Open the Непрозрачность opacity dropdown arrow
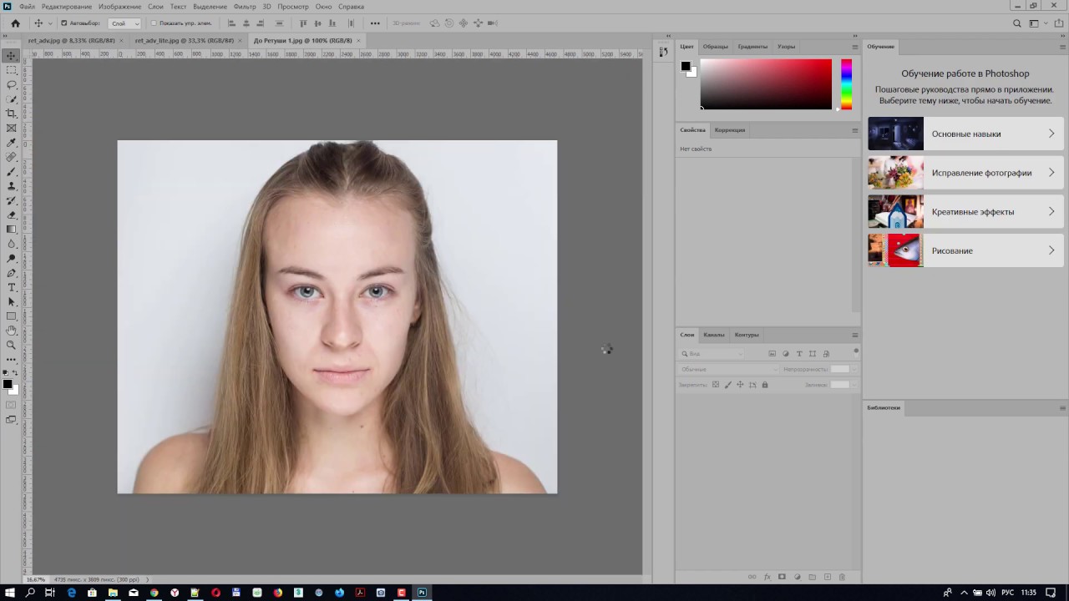Screen dimensions: 1069x601 click(x=854, y=369)
